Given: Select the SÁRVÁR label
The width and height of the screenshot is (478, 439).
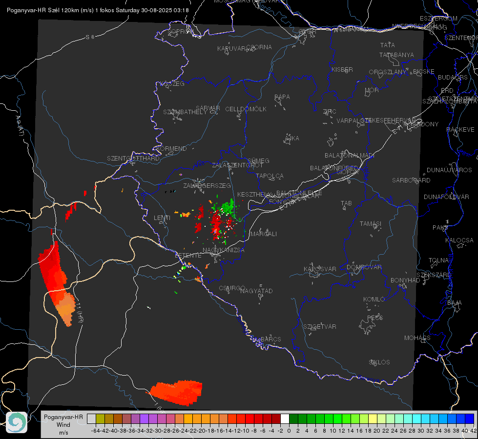Looking at the screenshot, I should 208,108.
